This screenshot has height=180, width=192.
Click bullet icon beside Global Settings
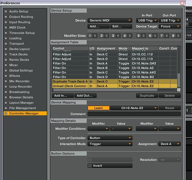pos(6,71)
